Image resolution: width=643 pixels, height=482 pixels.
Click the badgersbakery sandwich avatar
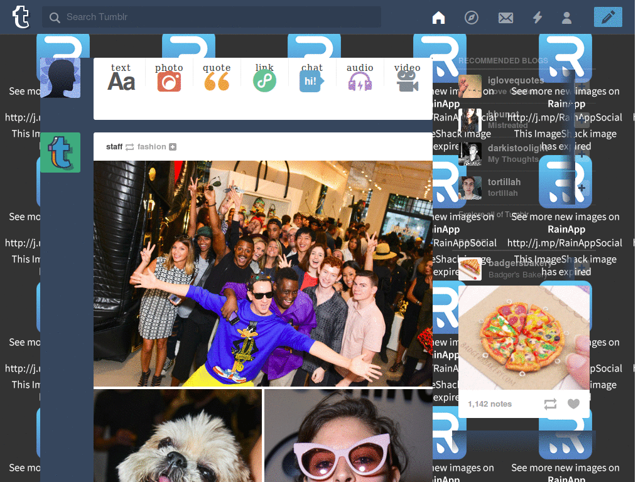[470, 269]
